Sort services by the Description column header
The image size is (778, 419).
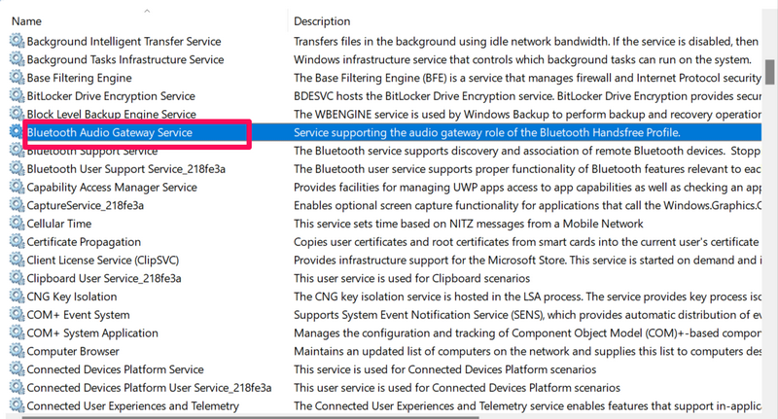[x=322, y=21]
